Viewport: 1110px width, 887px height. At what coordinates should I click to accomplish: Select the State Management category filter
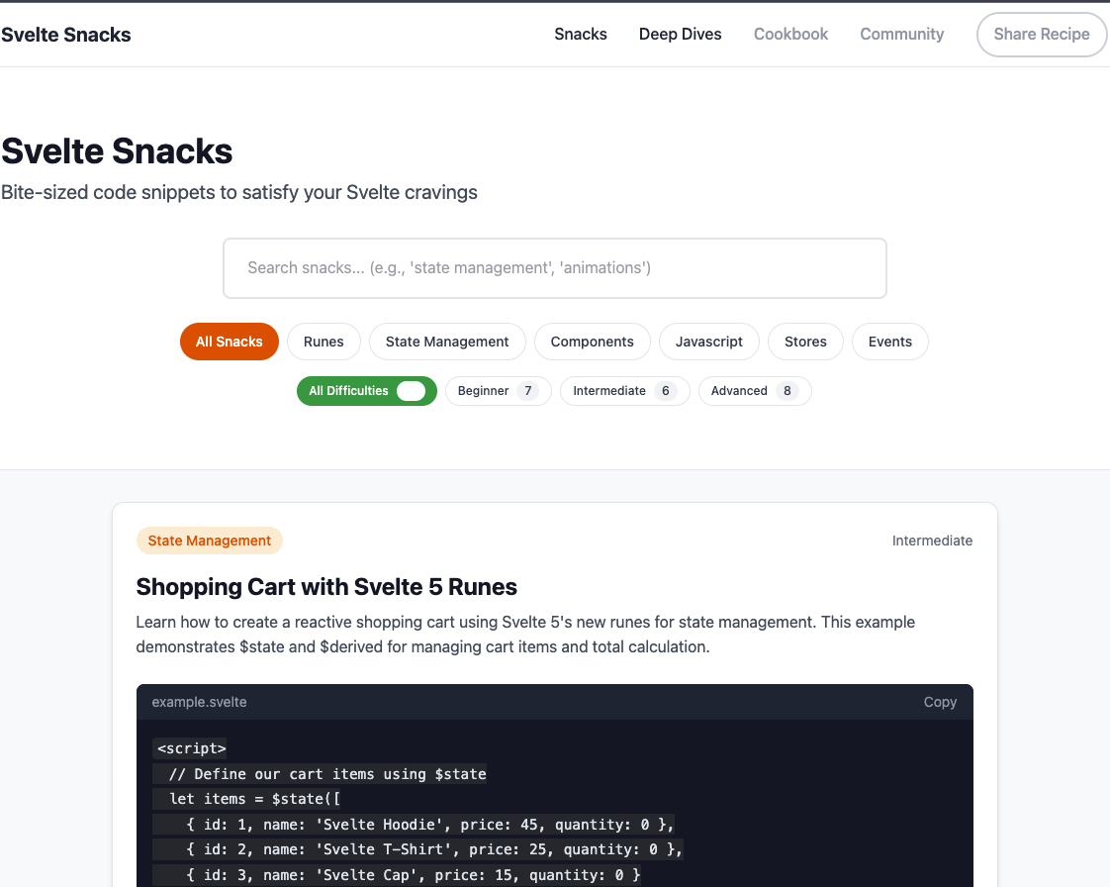click(x=447, y=341)
